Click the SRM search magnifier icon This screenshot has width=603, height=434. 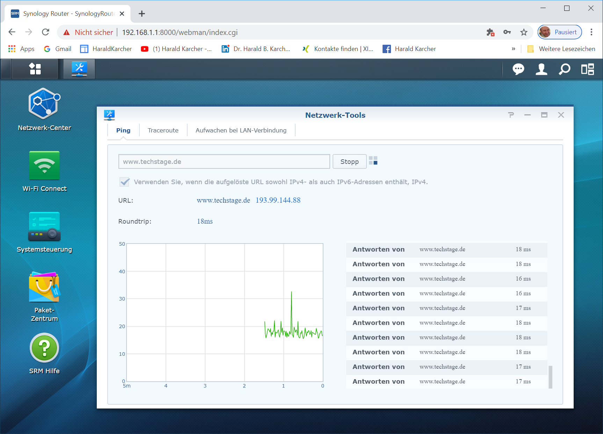click(x=564, y=69)
